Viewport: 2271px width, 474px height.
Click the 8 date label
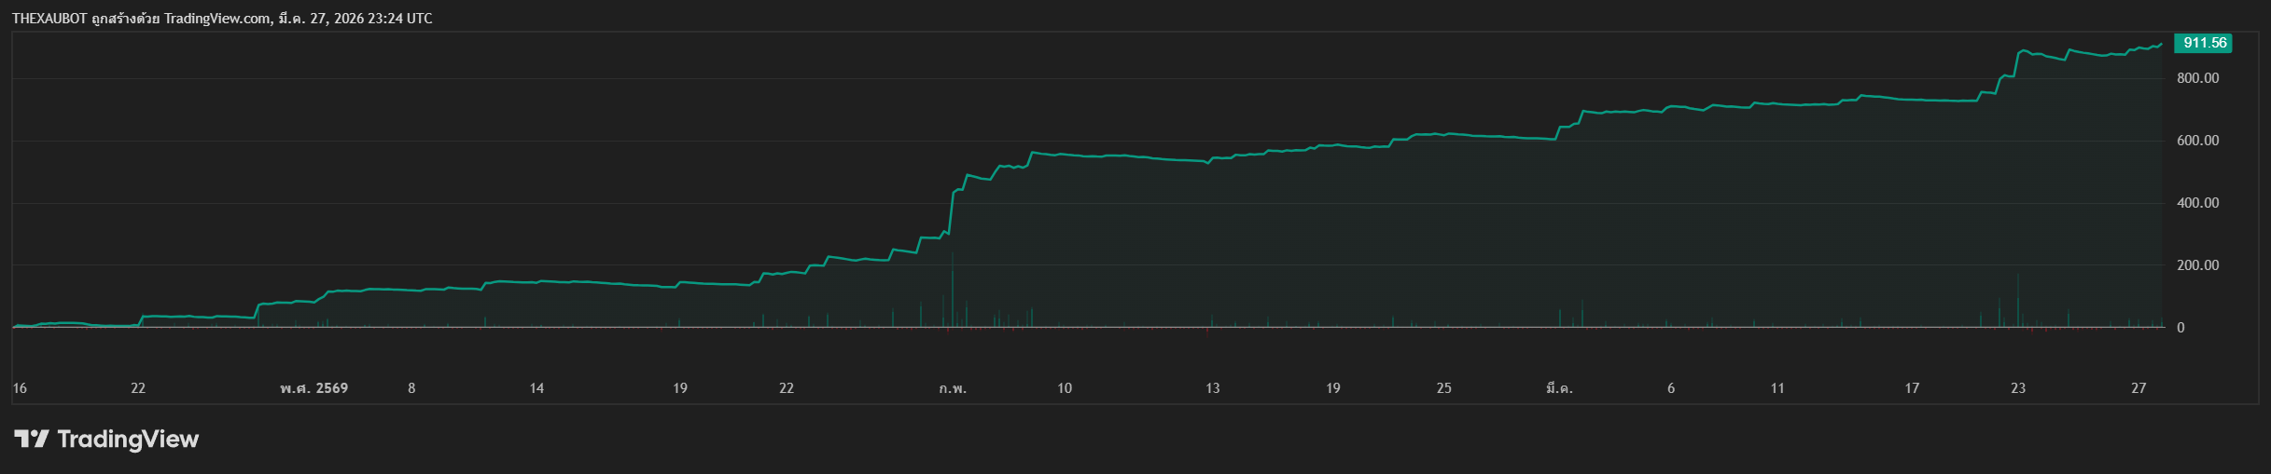point(411,388)
